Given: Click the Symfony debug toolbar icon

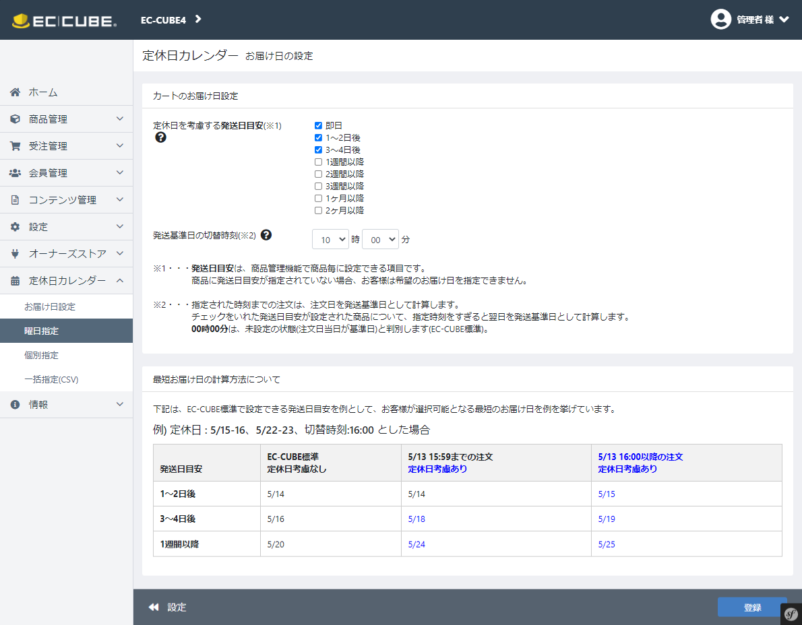Looking at the screenshot, I should [791, 614].
